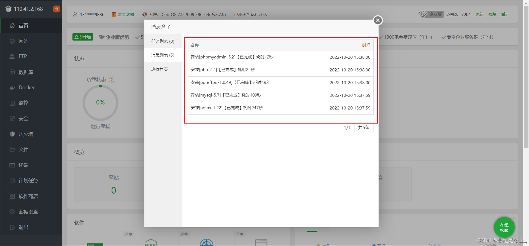Select the pureftpd-1.0.49 install message row
Image resolution: width=529 pixels, height=246 pixels.
tap(280, 83)
